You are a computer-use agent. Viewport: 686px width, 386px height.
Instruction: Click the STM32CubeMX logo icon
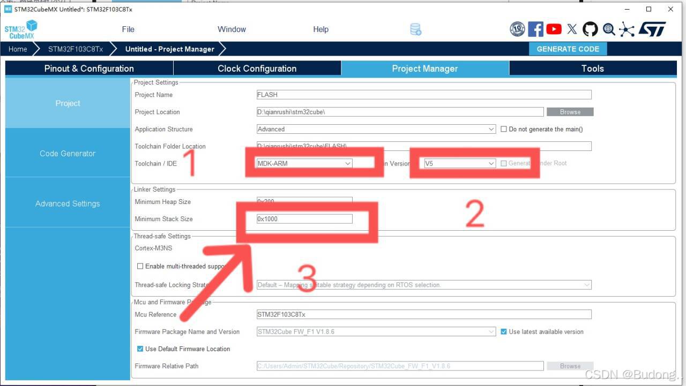tap(21, 29)
